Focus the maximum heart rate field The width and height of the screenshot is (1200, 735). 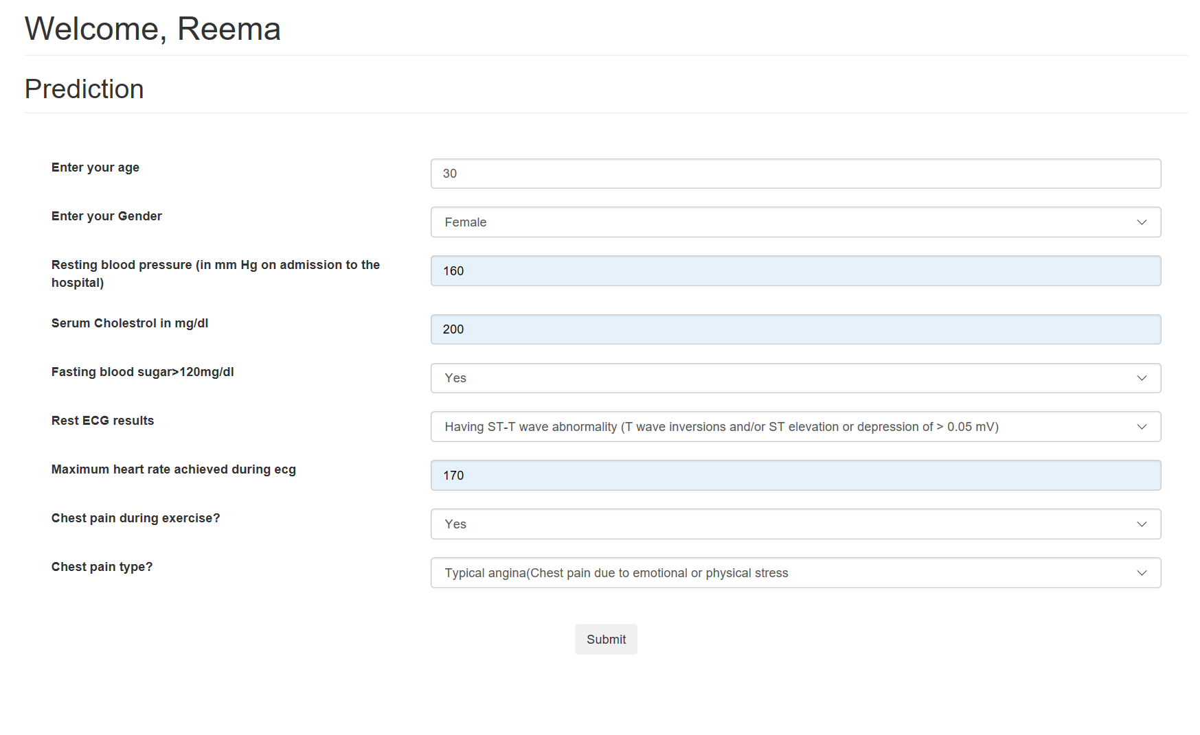(795, 476)
